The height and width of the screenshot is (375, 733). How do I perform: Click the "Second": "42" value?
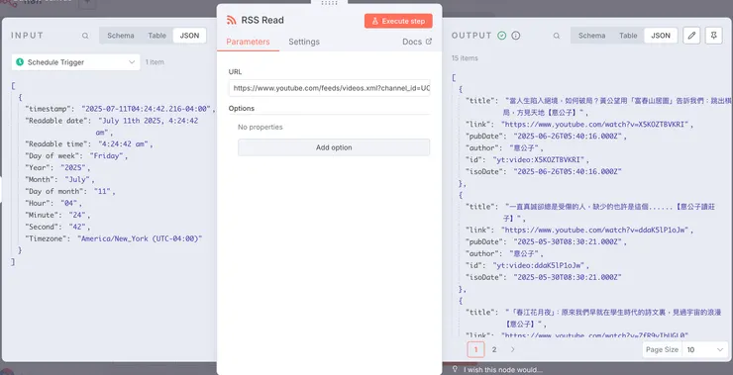(x=77, y=227)
